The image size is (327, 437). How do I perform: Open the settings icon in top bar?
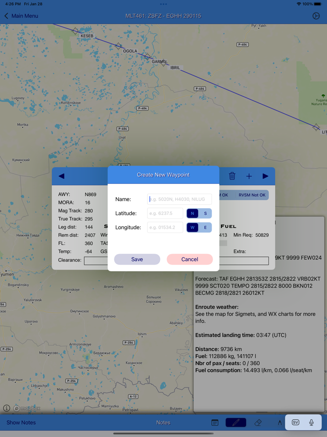pos(316,16)
